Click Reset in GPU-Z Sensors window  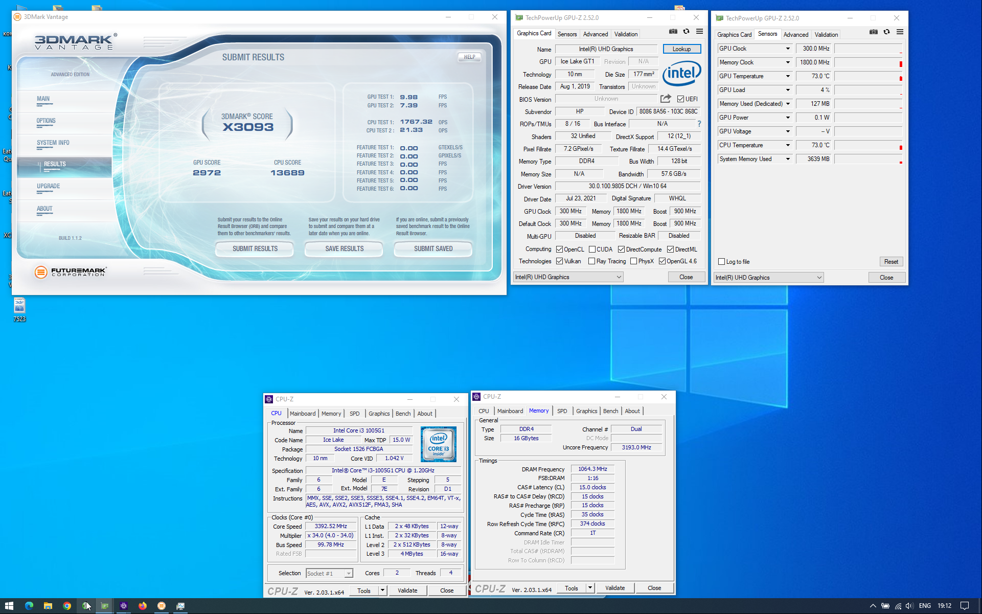point(891,262)
